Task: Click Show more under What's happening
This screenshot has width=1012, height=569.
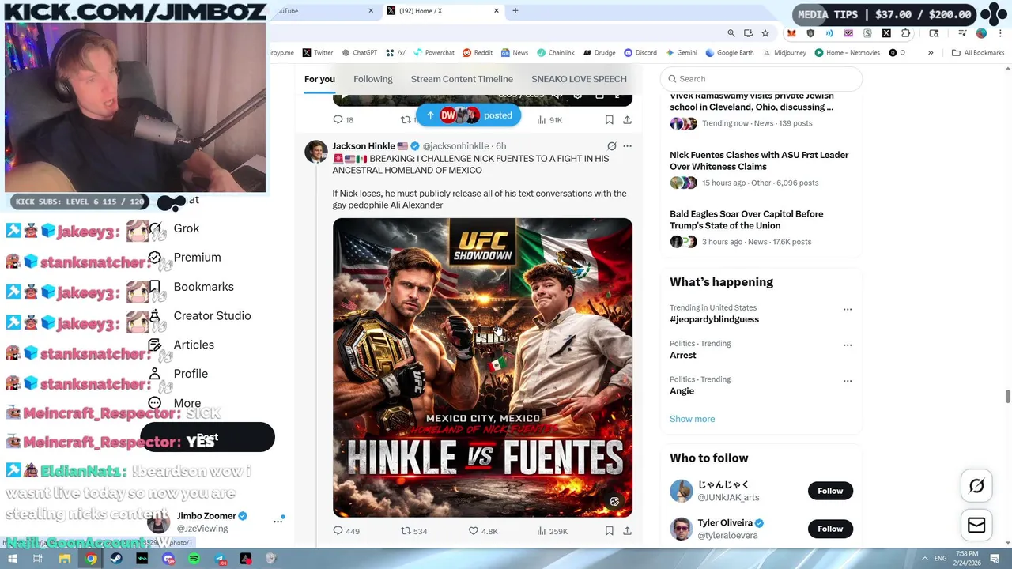Action: [692, 419]
